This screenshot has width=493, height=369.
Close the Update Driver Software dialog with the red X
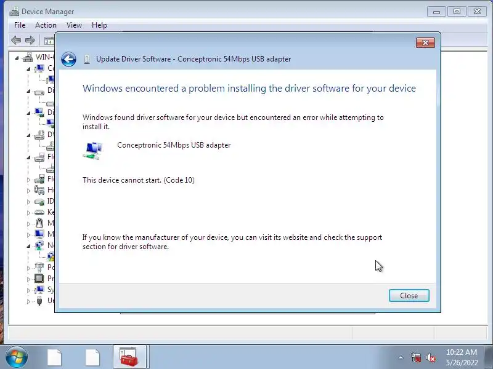tap(425, 42)
